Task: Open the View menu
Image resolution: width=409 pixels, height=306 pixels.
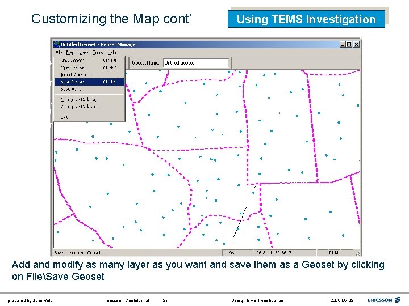Action: [x=84, y=53]
